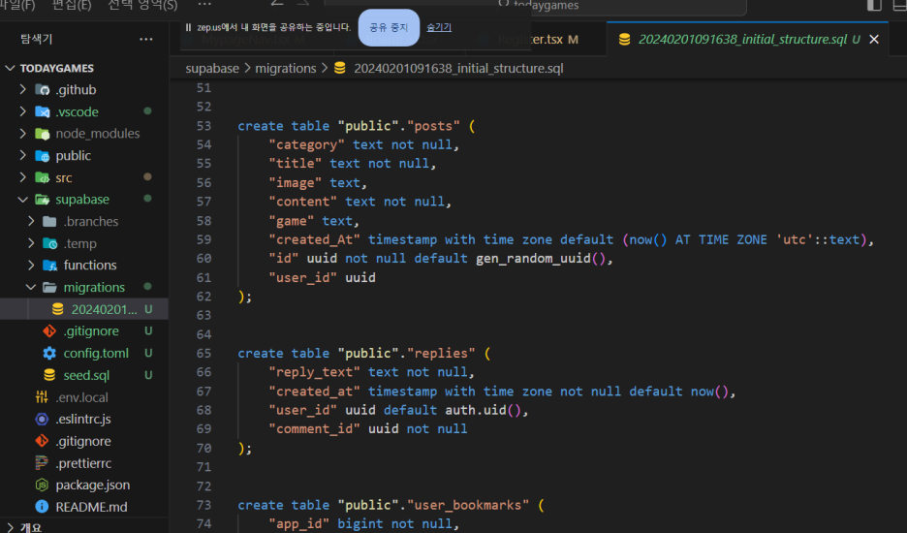Click auth.uid() text on line 68

483,410
